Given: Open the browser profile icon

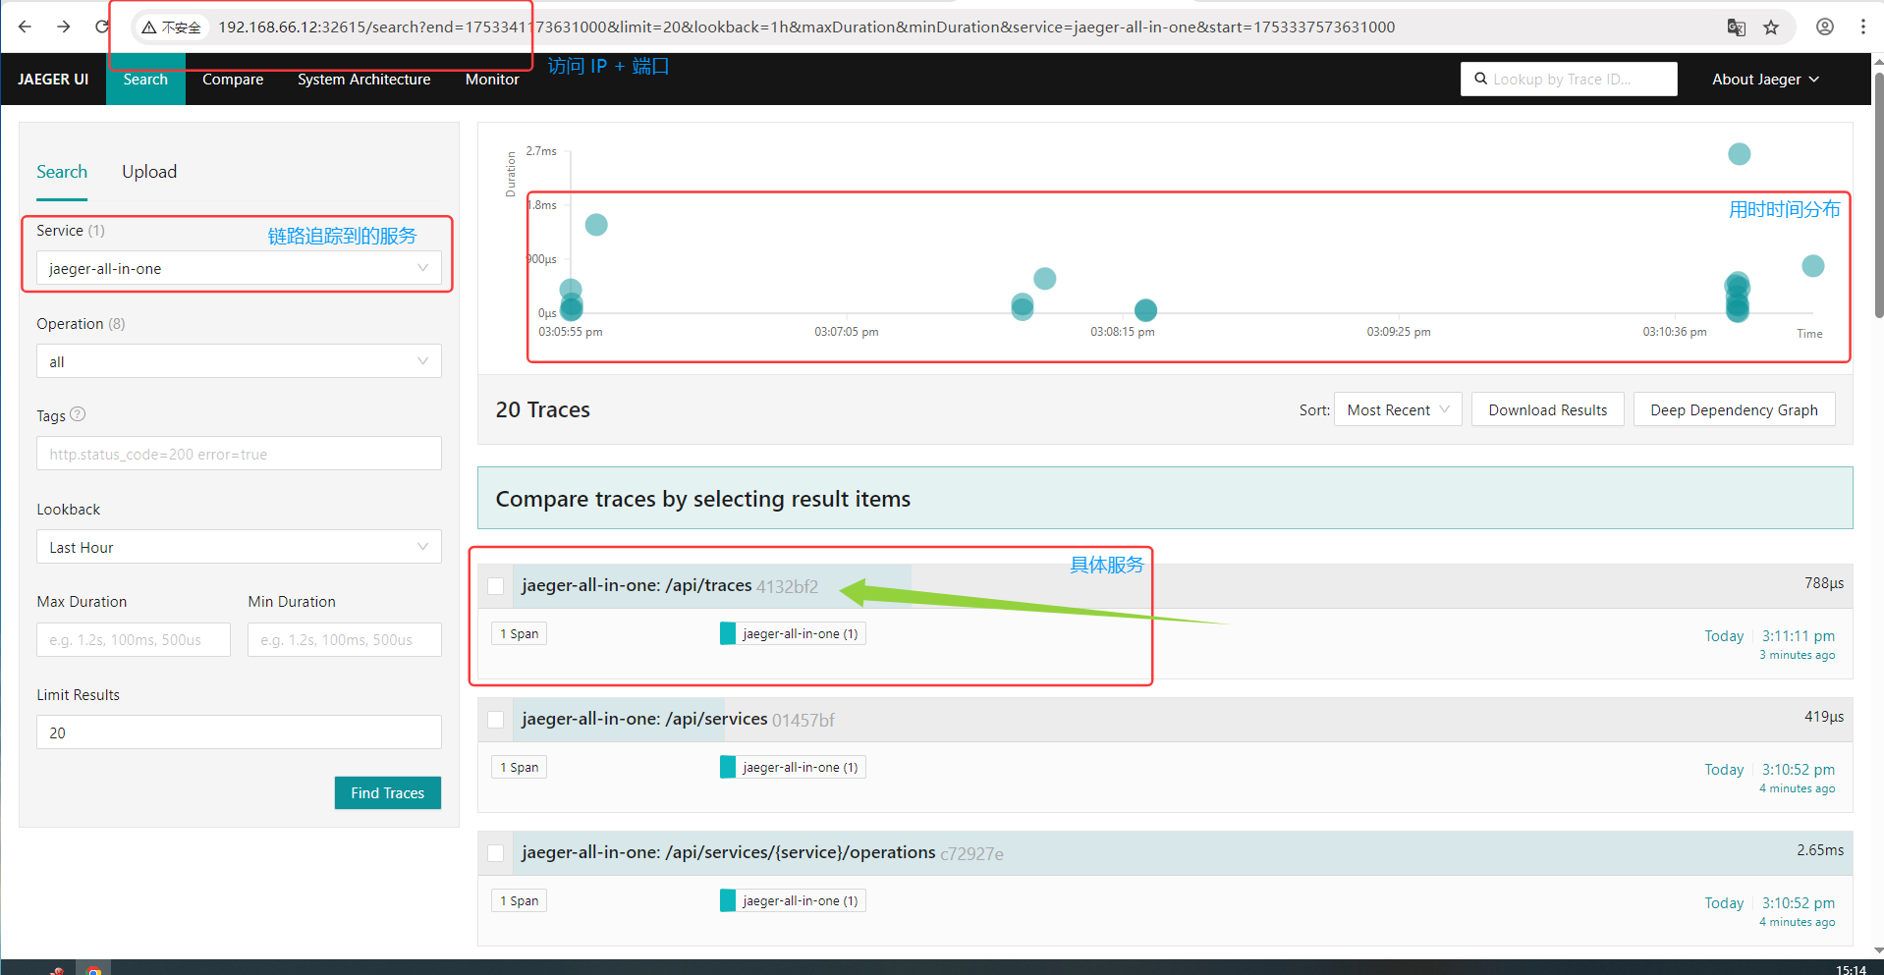Looking at the screenshot, I should point(1825,27).
